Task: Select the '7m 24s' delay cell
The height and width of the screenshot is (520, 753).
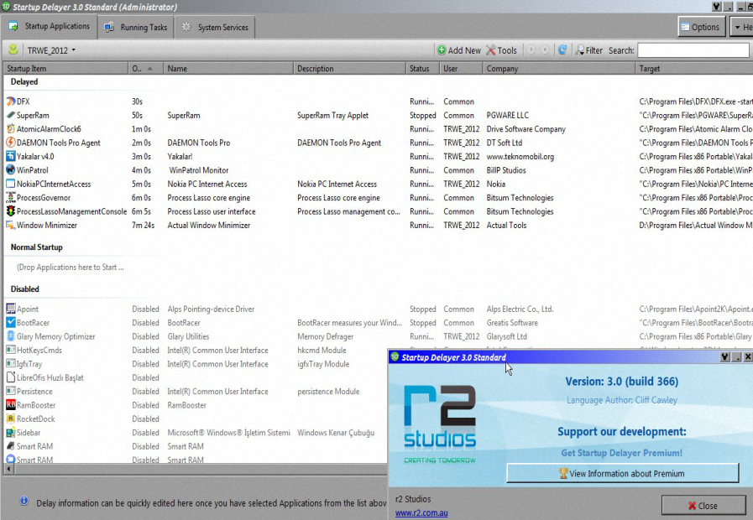Action: point(143,225)
